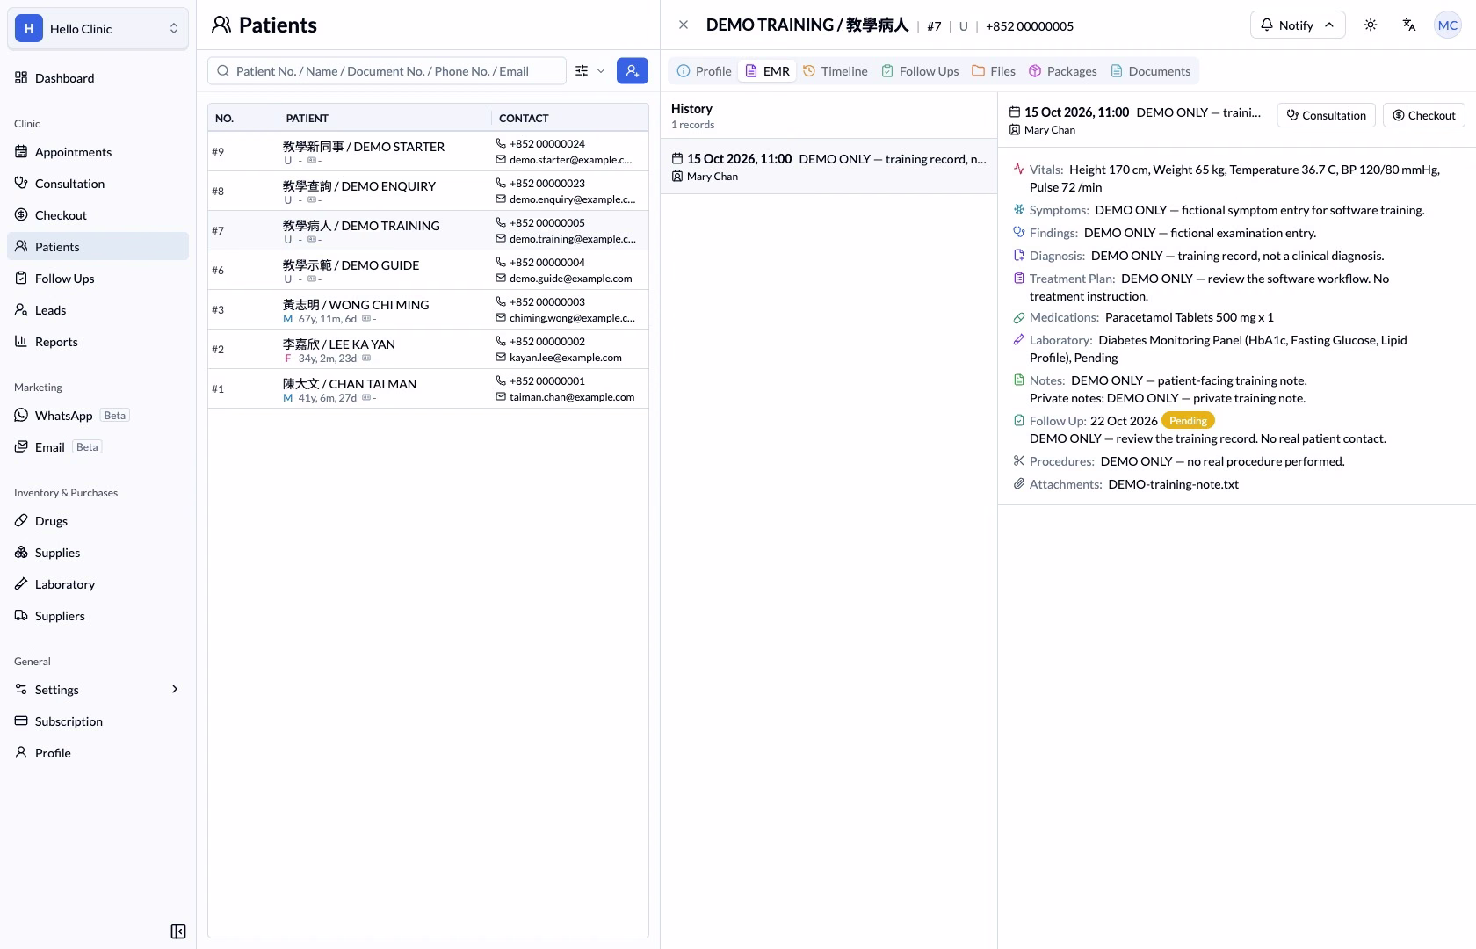Open Subscription in the sidebar
The width and height of the screenshot is (1476, 949).
[98, 721]
